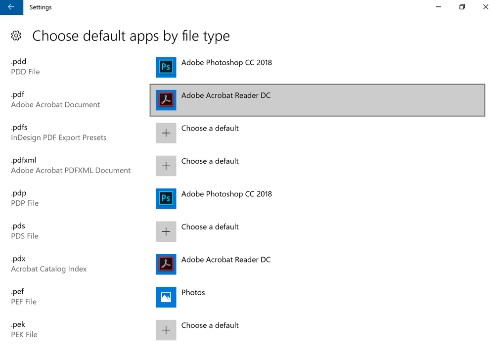This screenshot has width=494, height=361.
Task: Click the back arrow in the title bar
Action: click(x=11, y=7)
